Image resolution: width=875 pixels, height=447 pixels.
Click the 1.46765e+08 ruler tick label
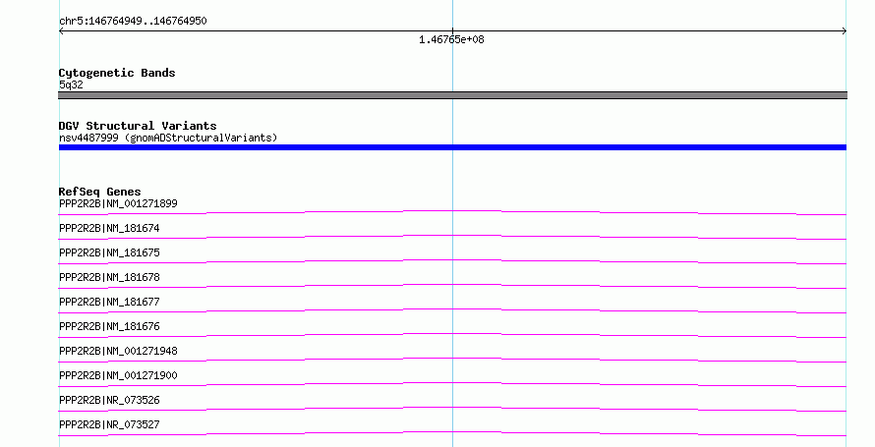(451, 39)
